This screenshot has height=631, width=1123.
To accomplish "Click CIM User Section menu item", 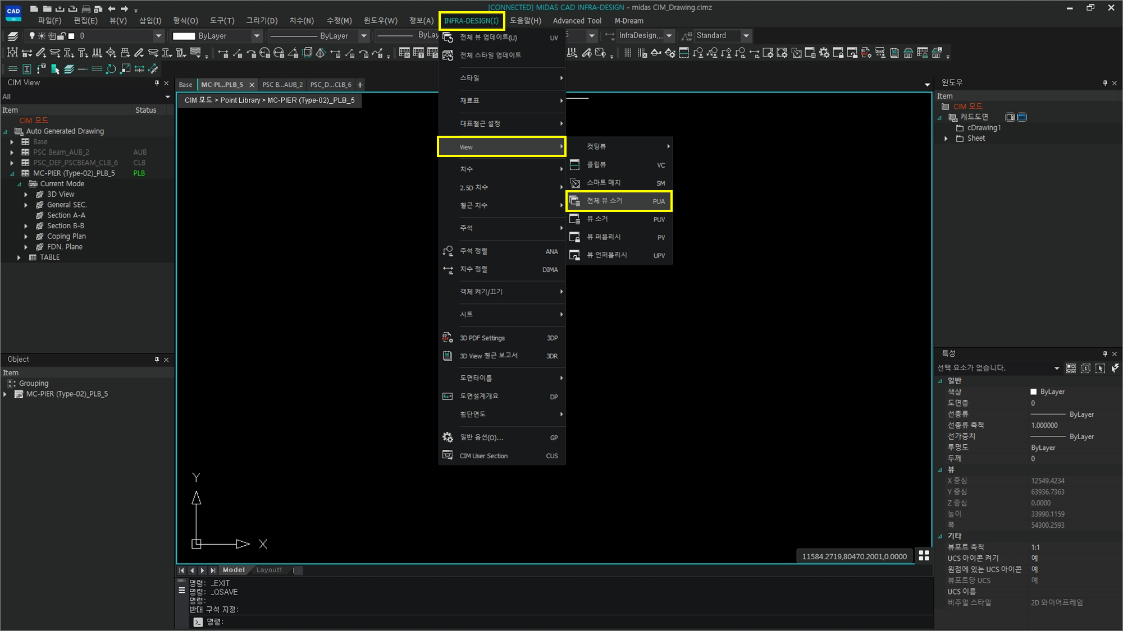I will point(501,456).
